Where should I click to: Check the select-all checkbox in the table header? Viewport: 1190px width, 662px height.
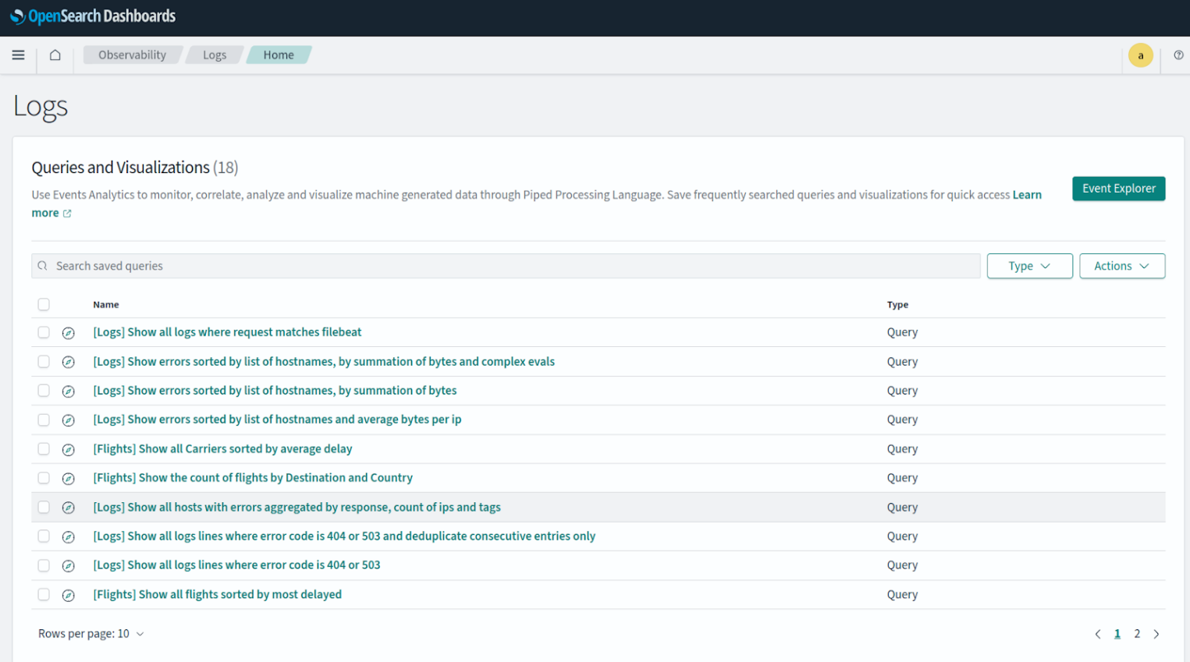(x=43, y=304)
